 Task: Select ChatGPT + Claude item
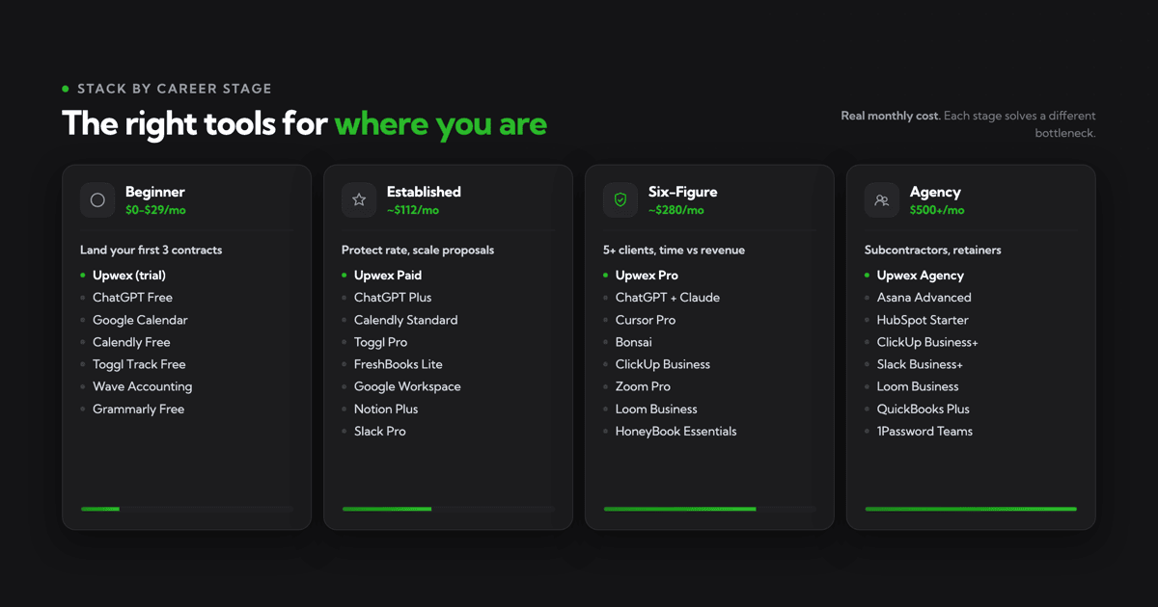pos(668,298)
